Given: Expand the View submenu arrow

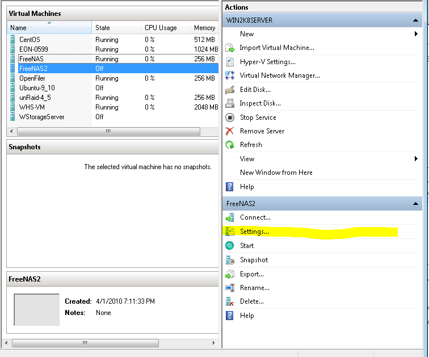Looking at the screenshot, I should point(416,159).
